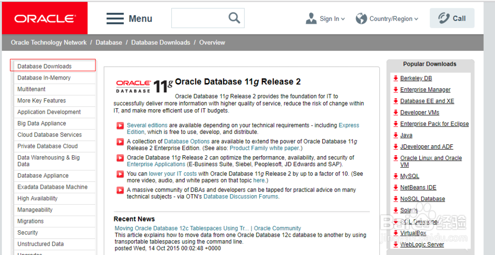Click the Country/Region globe icon

(361, 19)
